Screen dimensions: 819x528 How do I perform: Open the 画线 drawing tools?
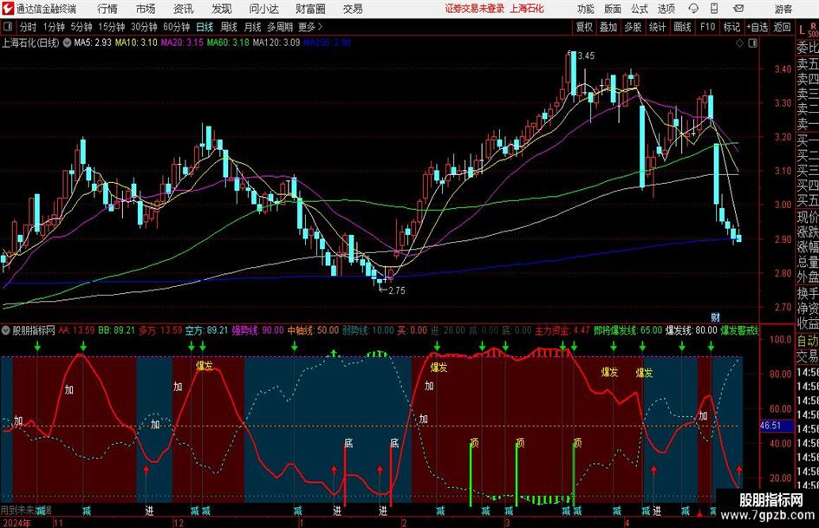click(682, 27)
